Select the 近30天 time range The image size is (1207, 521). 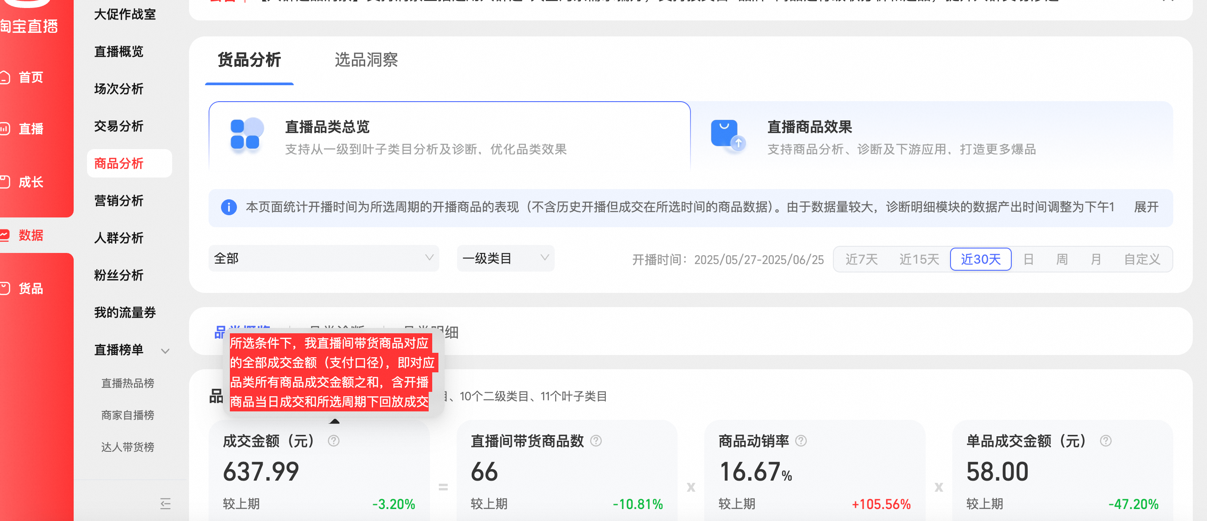point(981,259)
